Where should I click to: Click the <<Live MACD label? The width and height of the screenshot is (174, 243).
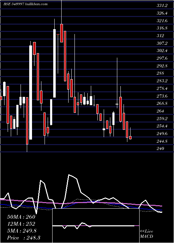tap(147, 234)
